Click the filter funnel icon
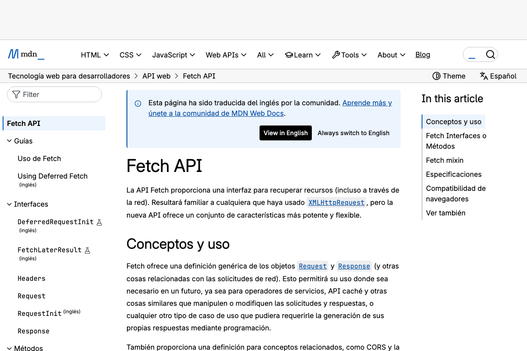Screen dimensions: 527x351 click(x=16, y=94)
